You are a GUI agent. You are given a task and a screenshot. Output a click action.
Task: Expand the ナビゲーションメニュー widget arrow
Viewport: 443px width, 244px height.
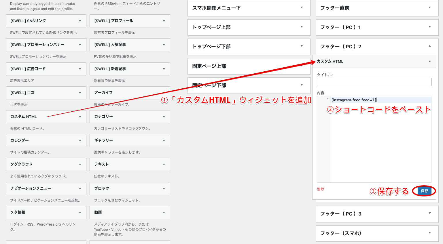coord(80,189)
